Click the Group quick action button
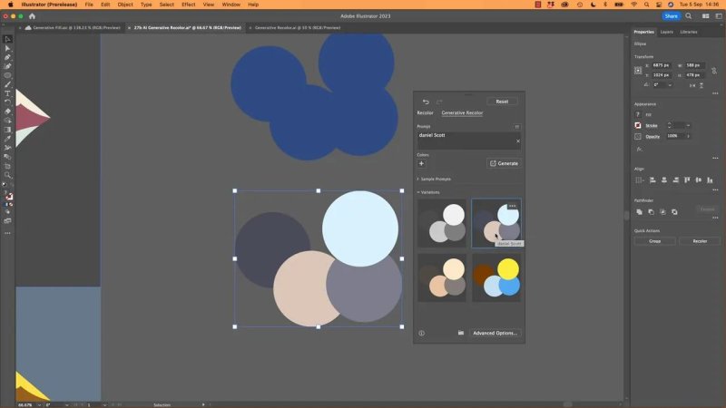 (x=654, y=241)
